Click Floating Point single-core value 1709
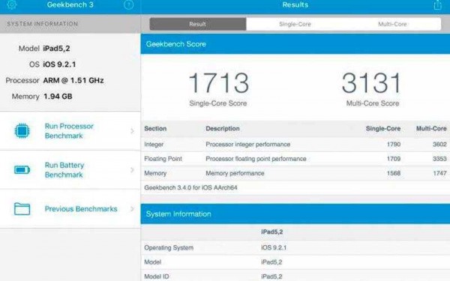 [394, 159]
